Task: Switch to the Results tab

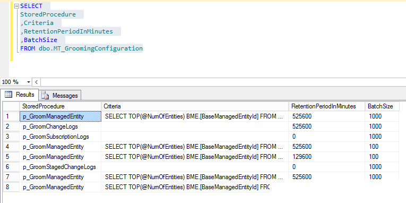Action: (20, 95)
